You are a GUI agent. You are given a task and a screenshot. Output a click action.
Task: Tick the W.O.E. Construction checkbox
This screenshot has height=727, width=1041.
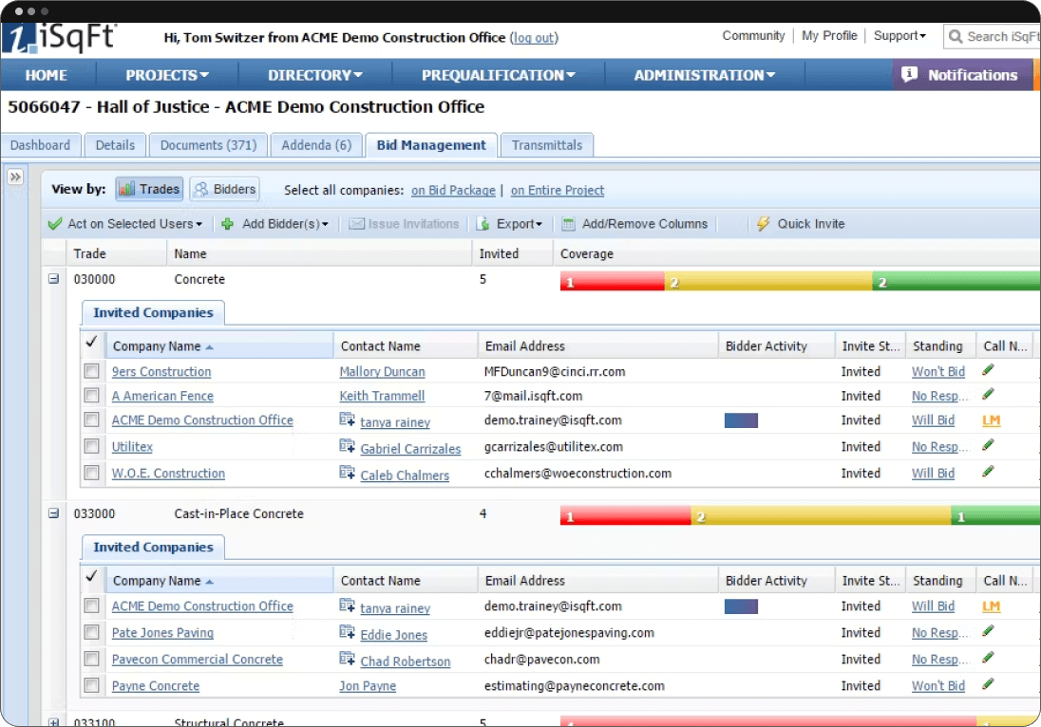[x=92, y=473]
